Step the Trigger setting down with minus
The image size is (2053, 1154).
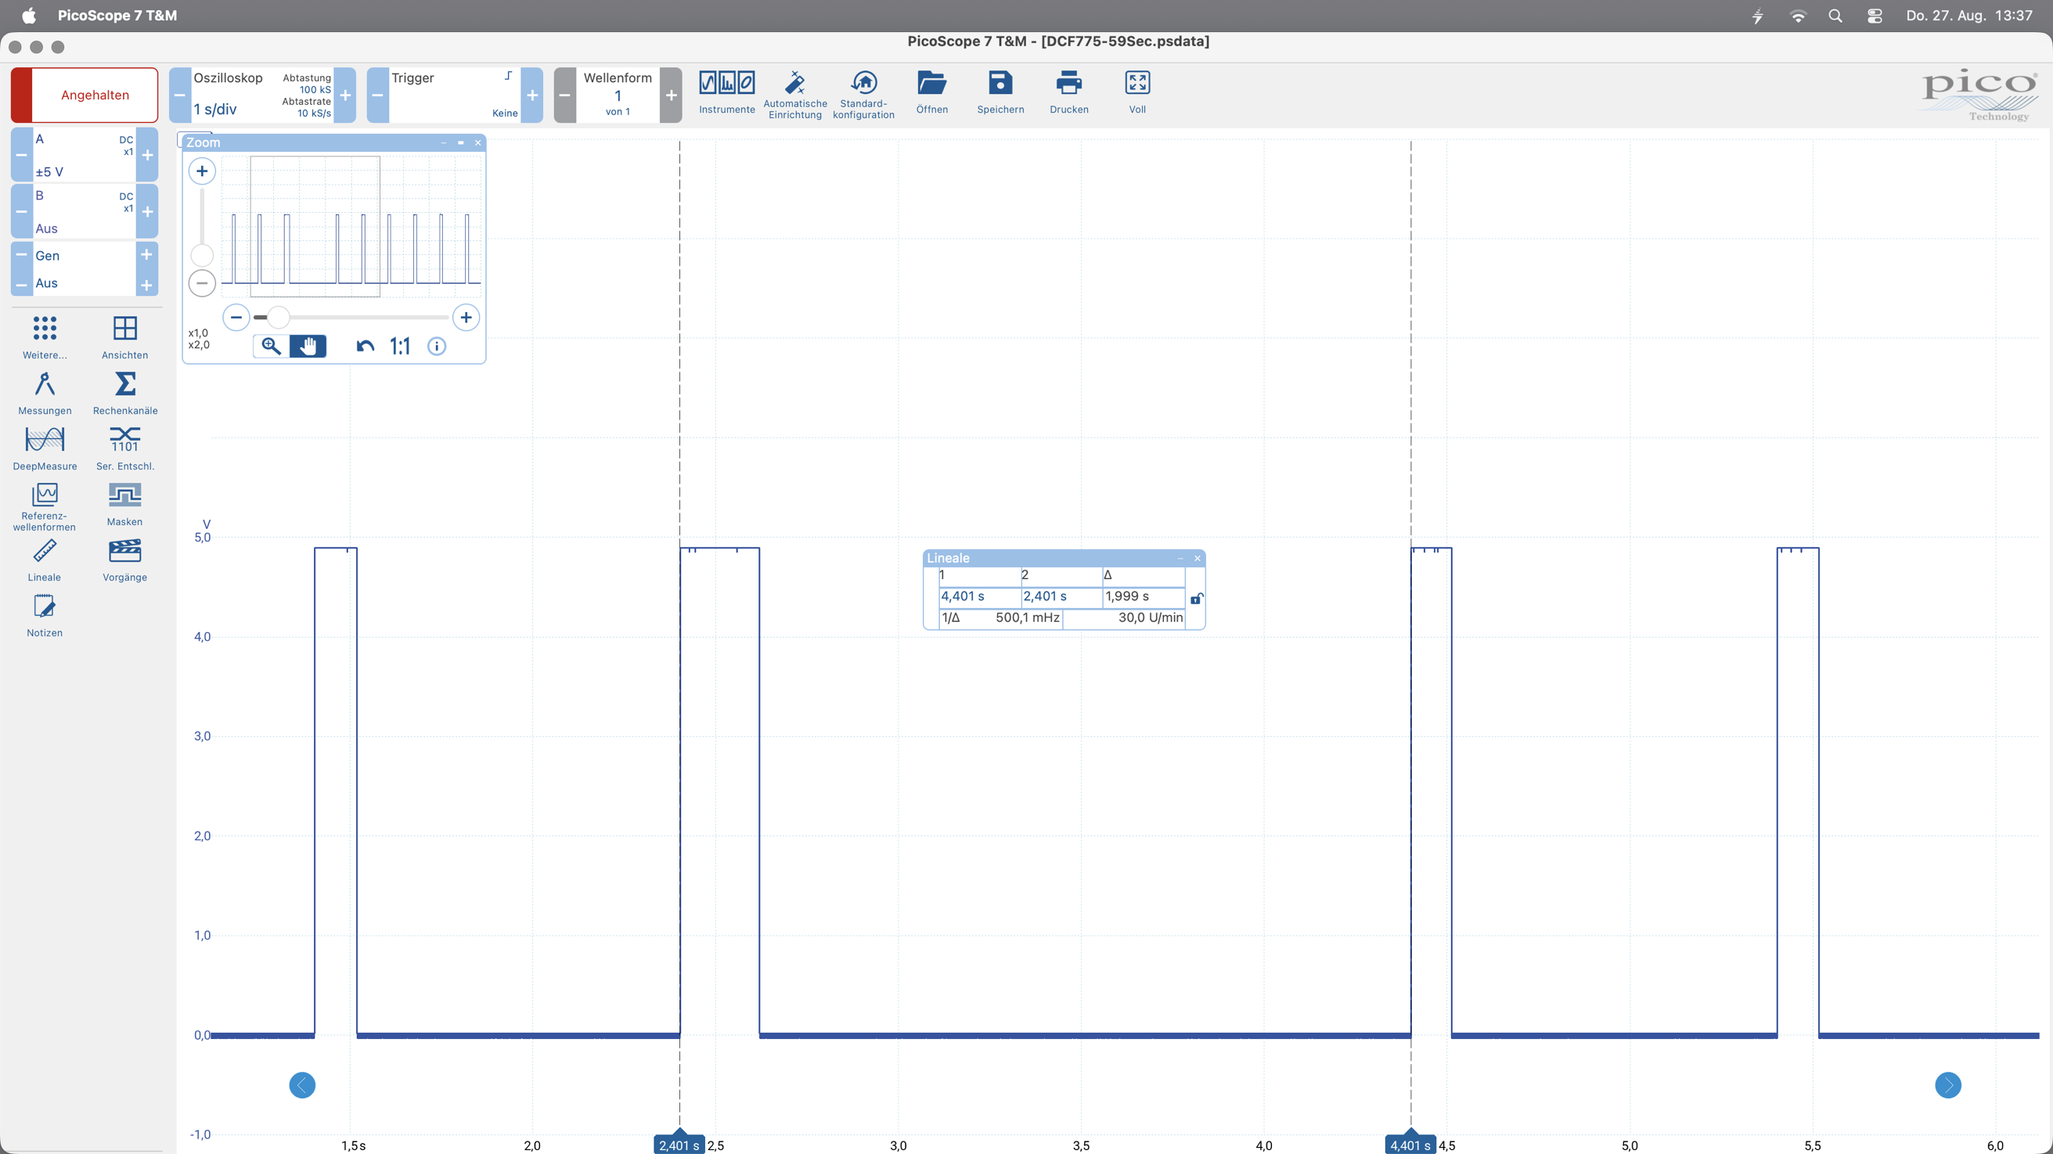[x=378, y=95]
